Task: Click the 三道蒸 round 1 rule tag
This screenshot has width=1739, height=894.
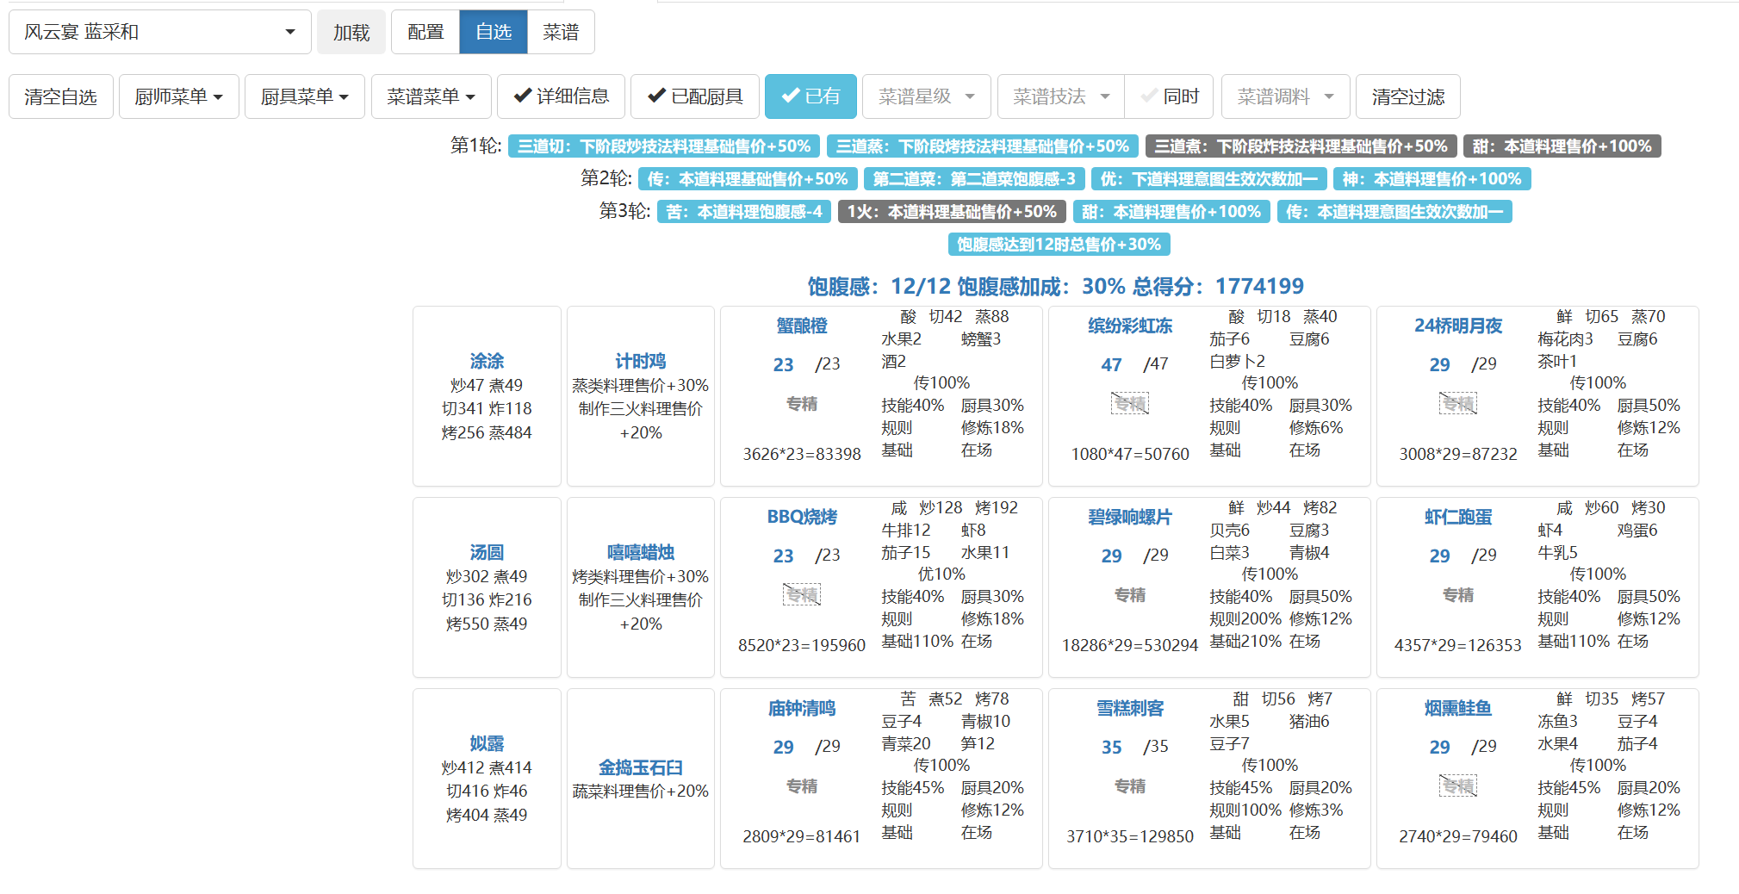Action: pyautogui.click(x=983, y=146)
